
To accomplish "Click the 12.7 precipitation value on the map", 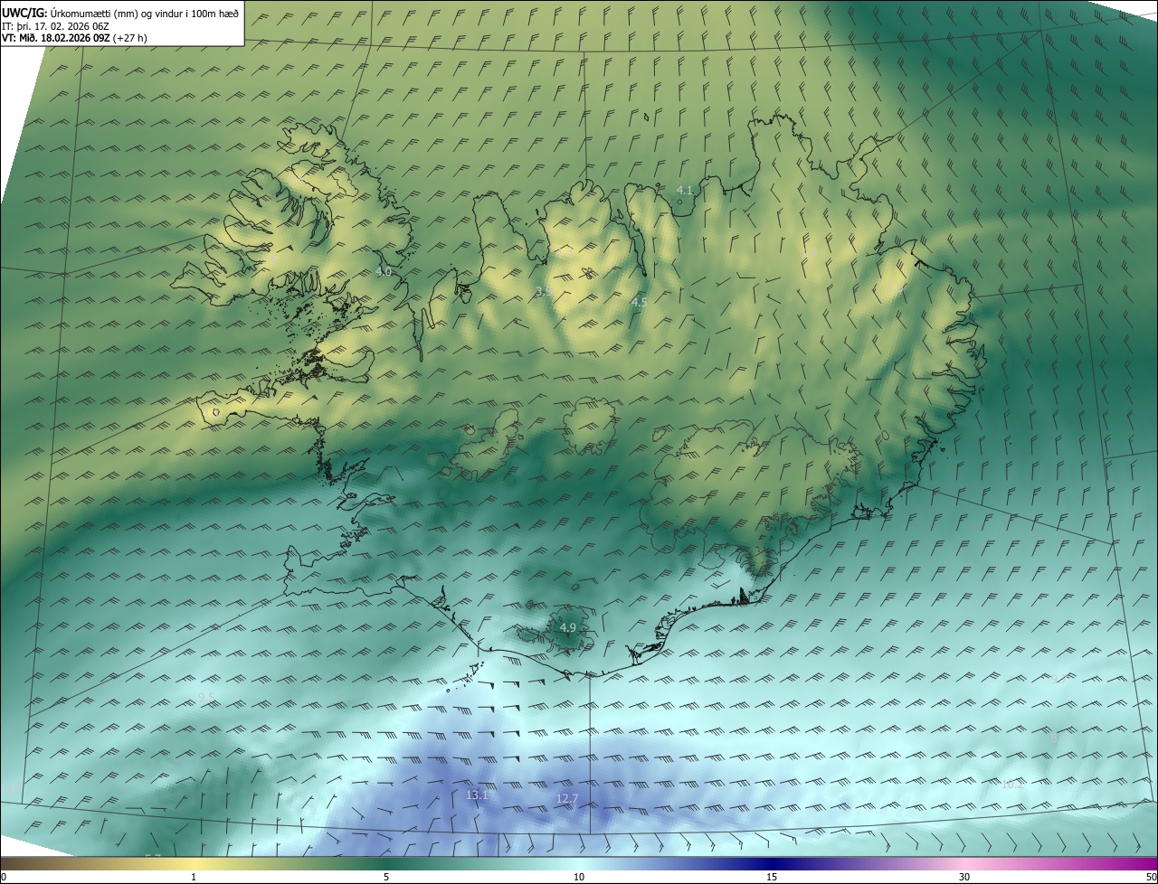I will (567, 798).
